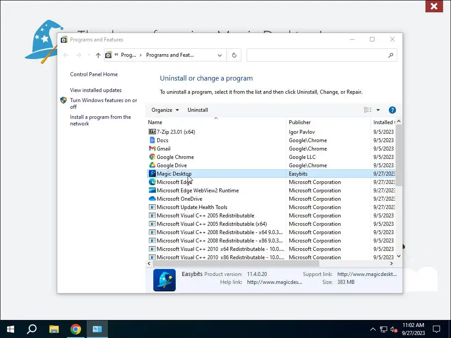The image size is (451, 338).
Task: Show hidden system tray icons
Action: [373, 329]
